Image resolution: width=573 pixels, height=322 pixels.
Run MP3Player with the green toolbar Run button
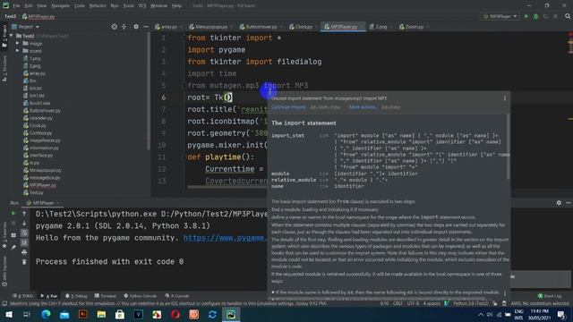526,16
